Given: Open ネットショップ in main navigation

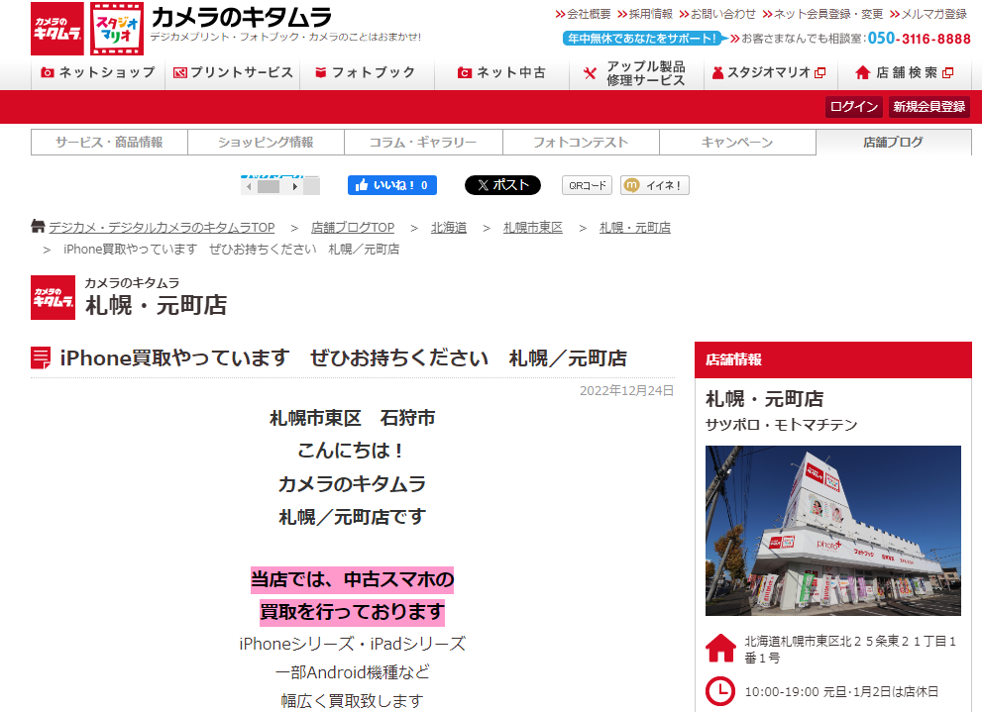Looking at the screenshot, I should pos(98,73).
